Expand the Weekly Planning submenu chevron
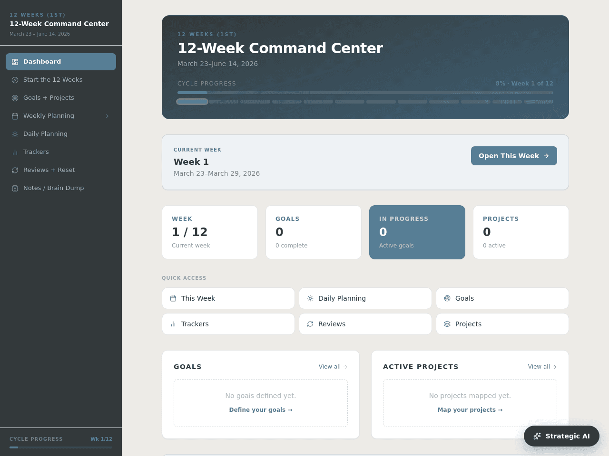Screen dimensions: 609x456 click(x=107, y=116)
